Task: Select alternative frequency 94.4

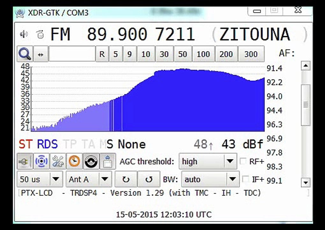Action: pos(274,111)
